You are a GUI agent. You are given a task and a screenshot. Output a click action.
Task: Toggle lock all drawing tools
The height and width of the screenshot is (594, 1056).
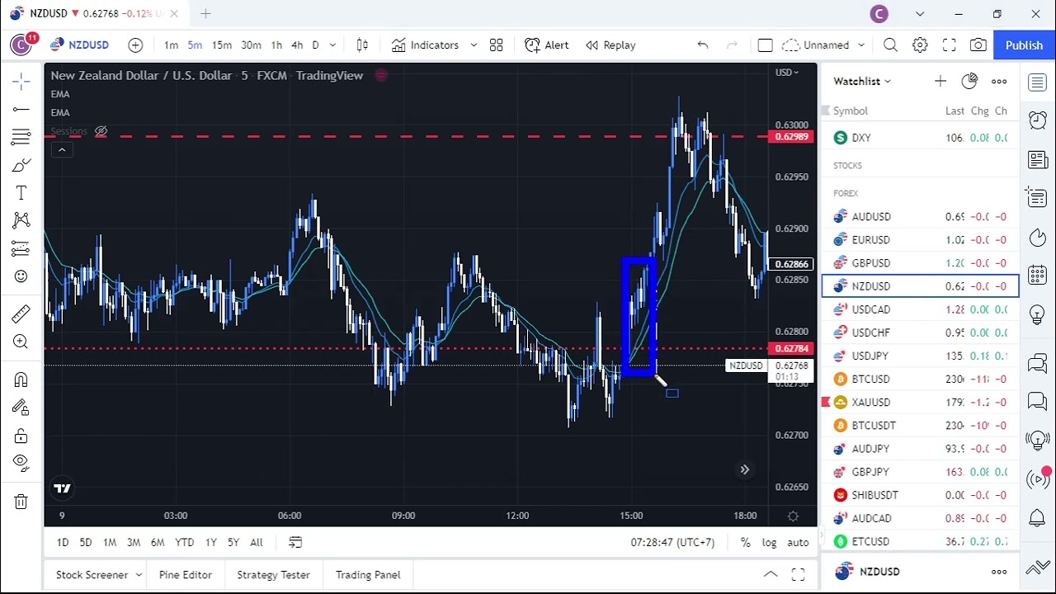(x=21, y=436)
